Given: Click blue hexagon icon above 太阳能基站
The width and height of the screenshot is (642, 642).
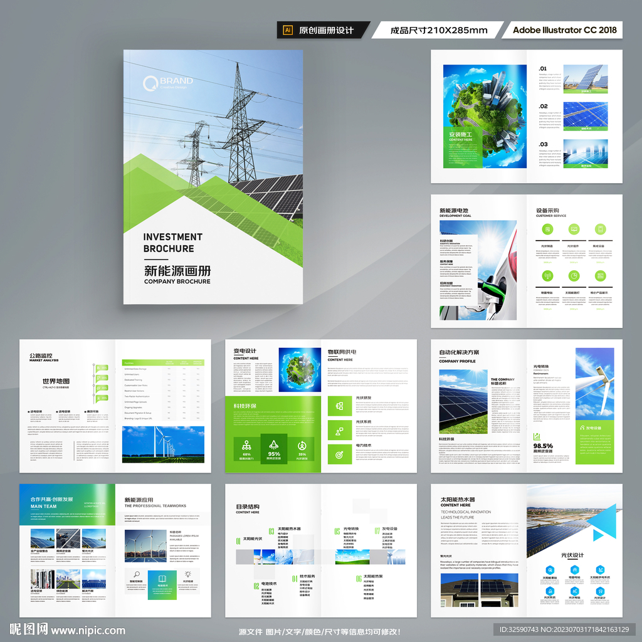Looking at the screenshot, I should 550,569.
